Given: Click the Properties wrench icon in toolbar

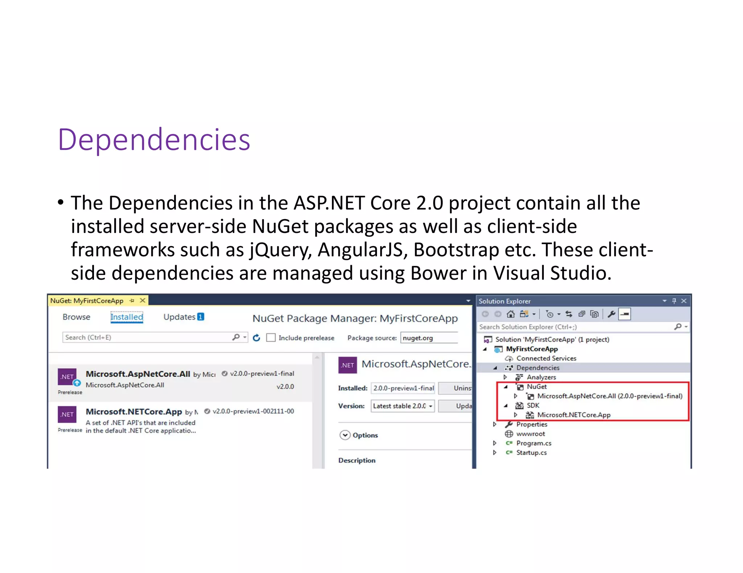Looking at the screenshot, I should (611, 314).
